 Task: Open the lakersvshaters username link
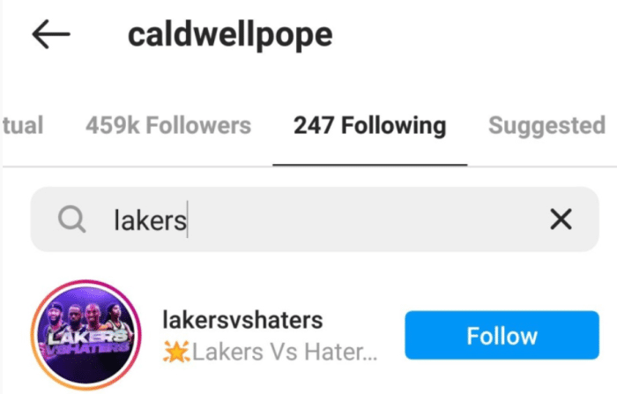pyautogui.click(x=242, y=320)
